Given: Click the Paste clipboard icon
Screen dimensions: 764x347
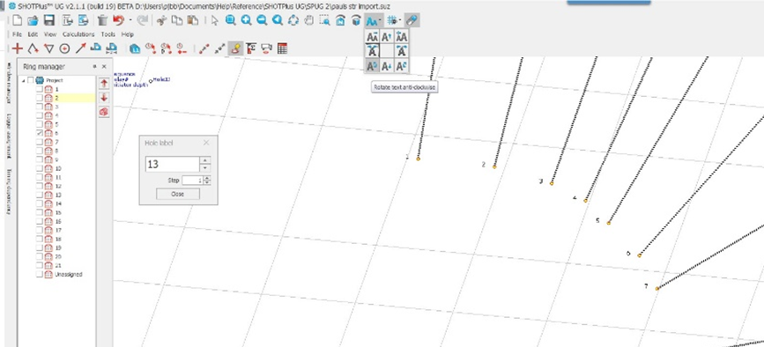Looking at the screenshot, I should 193,20.
